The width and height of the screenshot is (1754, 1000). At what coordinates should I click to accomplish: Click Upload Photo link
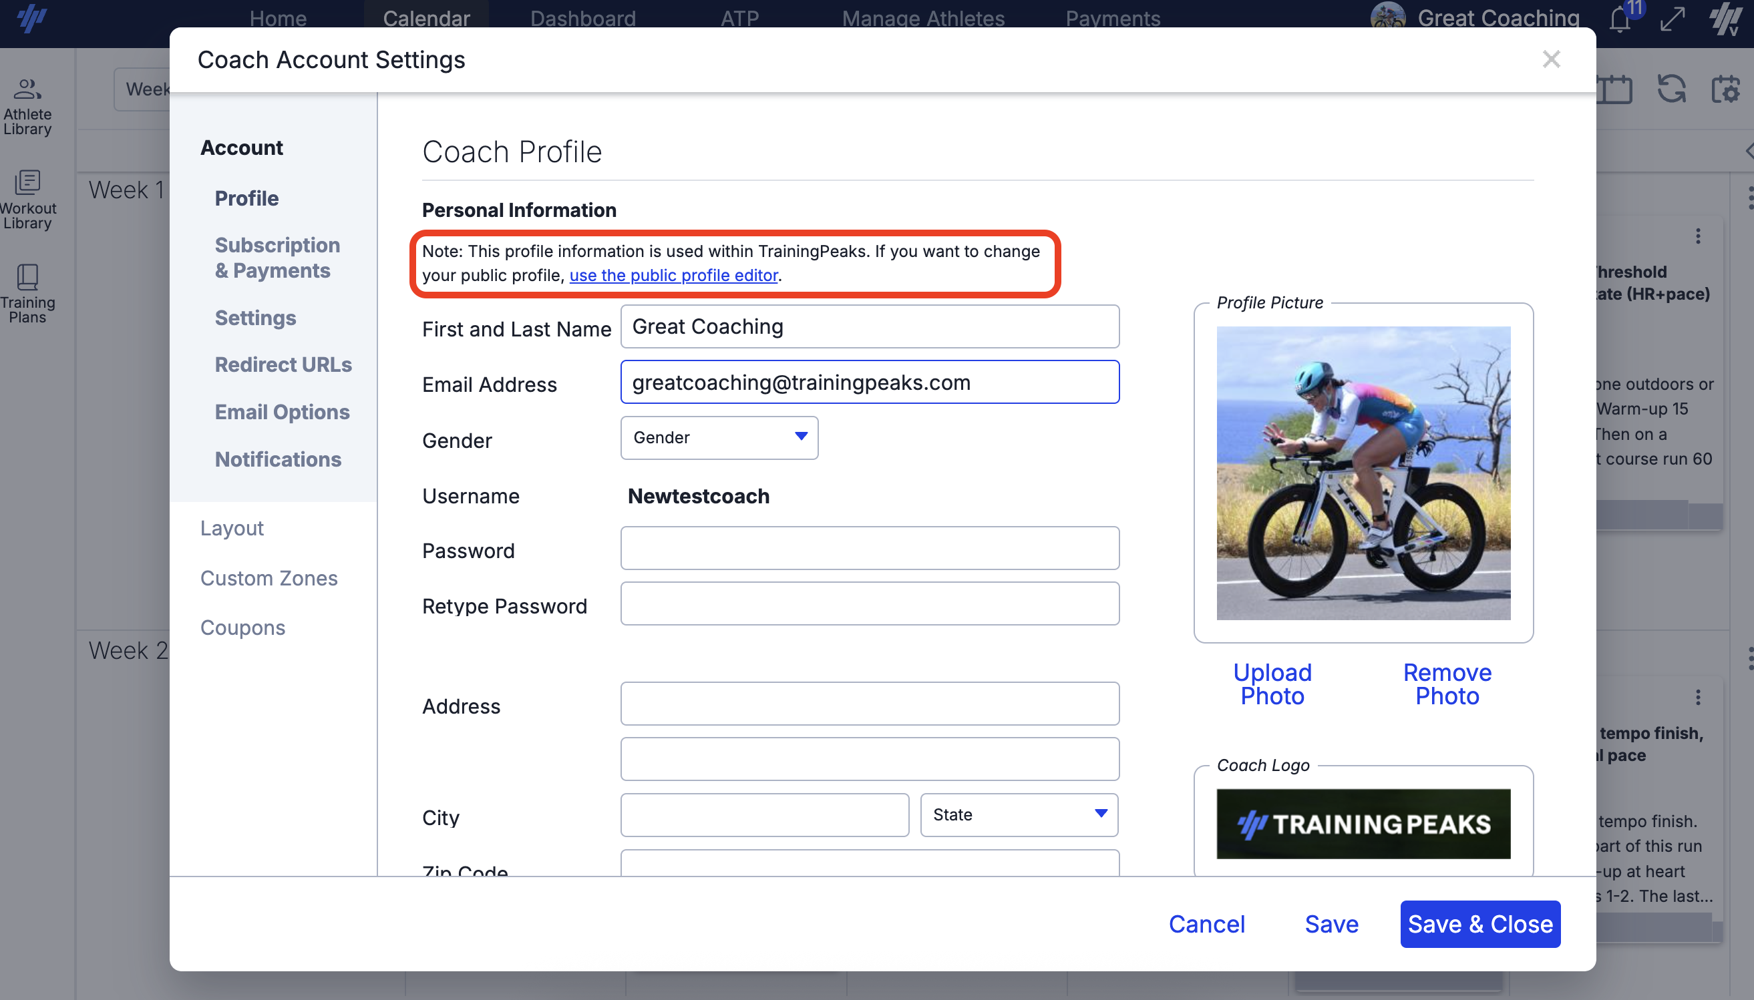pyautogui.click(x=1272, y=684)
